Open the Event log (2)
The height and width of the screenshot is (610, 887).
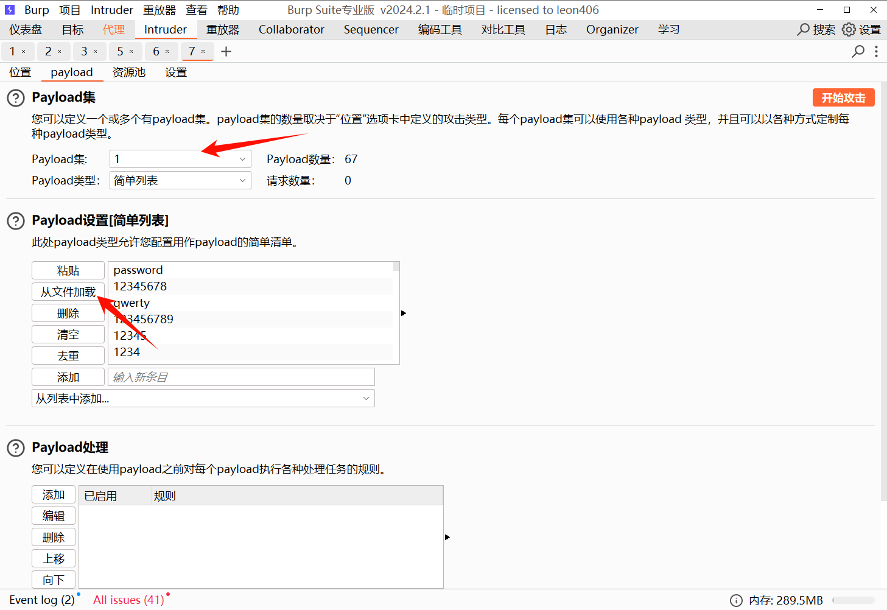click(42, 600)
